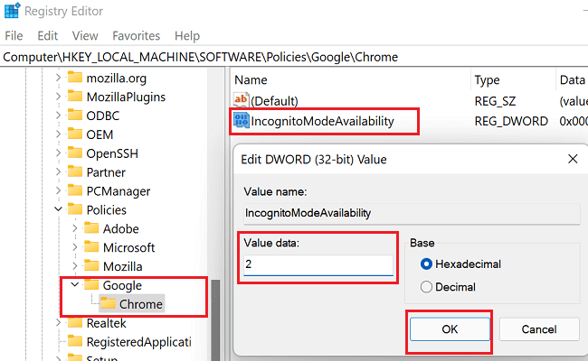Image resolution: width=588 pixels, height=361 pixels.
Task: Select the MozillaPlugins key label
Action: 126,97
